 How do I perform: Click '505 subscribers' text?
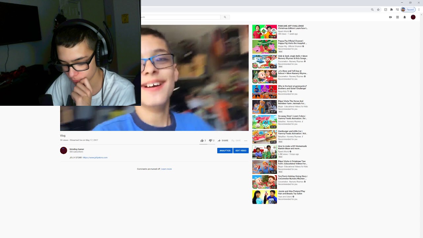point(76,152)
